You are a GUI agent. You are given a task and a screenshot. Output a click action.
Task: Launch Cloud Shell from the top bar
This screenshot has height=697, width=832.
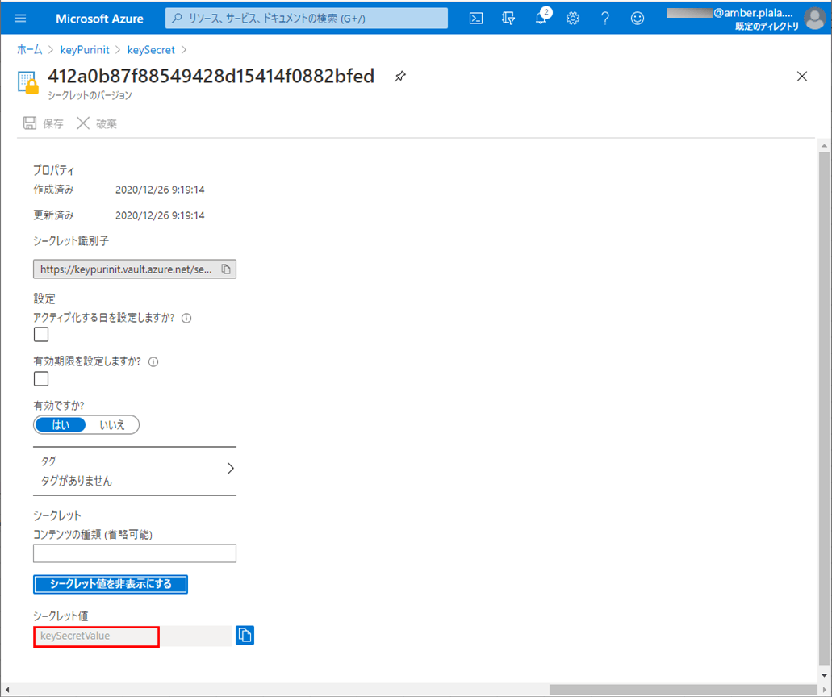(476, 19)
